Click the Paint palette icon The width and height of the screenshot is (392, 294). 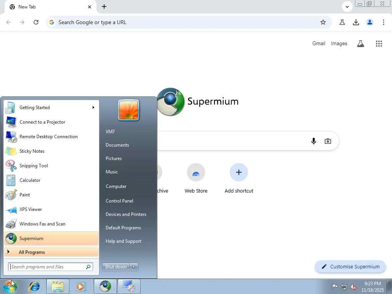11,195
